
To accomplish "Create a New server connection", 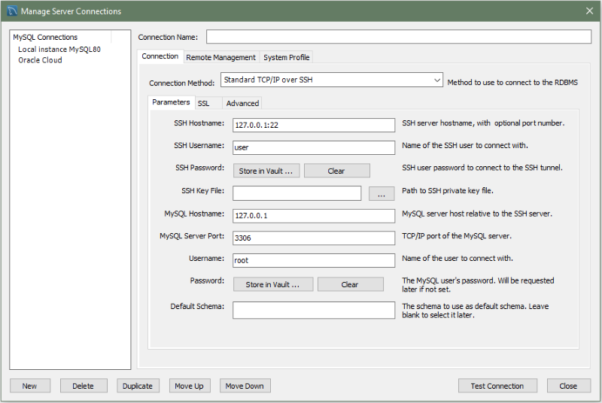I will tap(29, 386).
